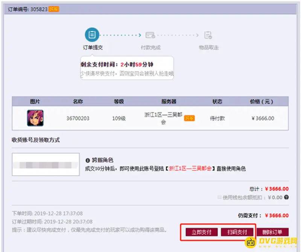This screenshot has height=252, width=301.
Task: Click the 订单提交 step label
Action: point(93,48)
